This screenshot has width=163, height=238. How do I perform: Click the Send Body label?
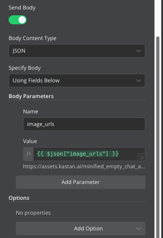[x=22, y=8]
